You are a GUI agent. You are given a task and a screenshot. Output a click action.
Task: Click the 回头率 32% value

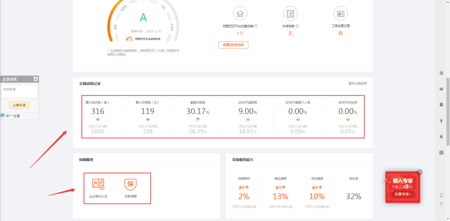(353, 197)
